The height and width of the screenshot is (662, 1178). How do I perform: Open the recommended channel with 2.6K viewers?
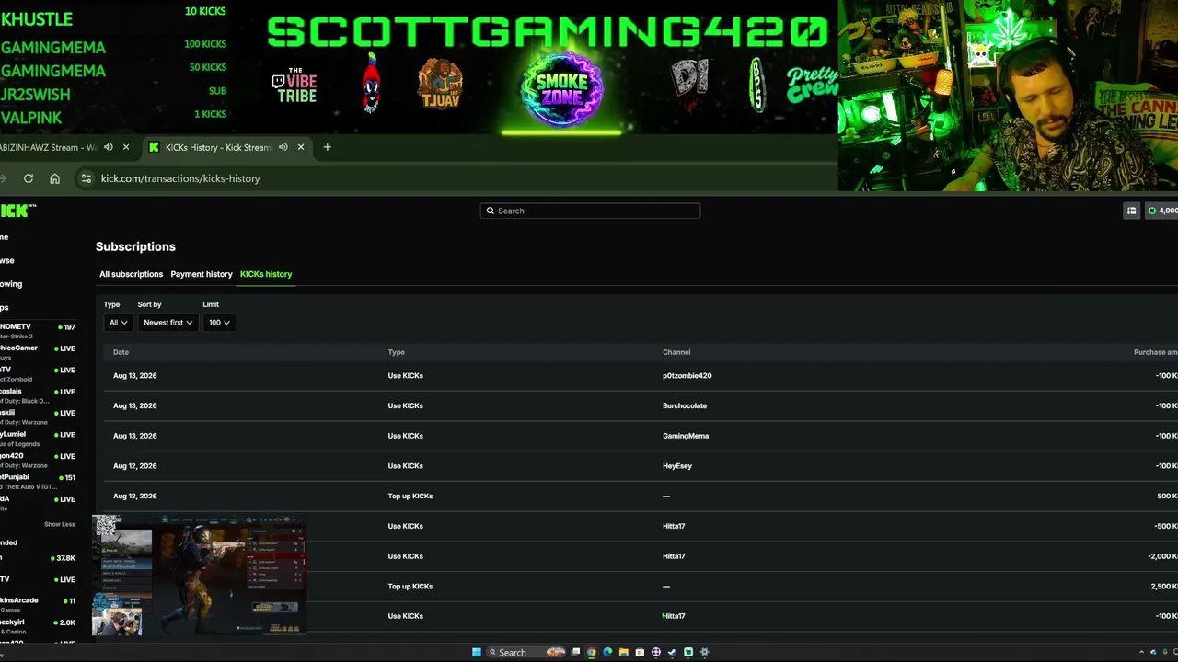tap(38, 626)
